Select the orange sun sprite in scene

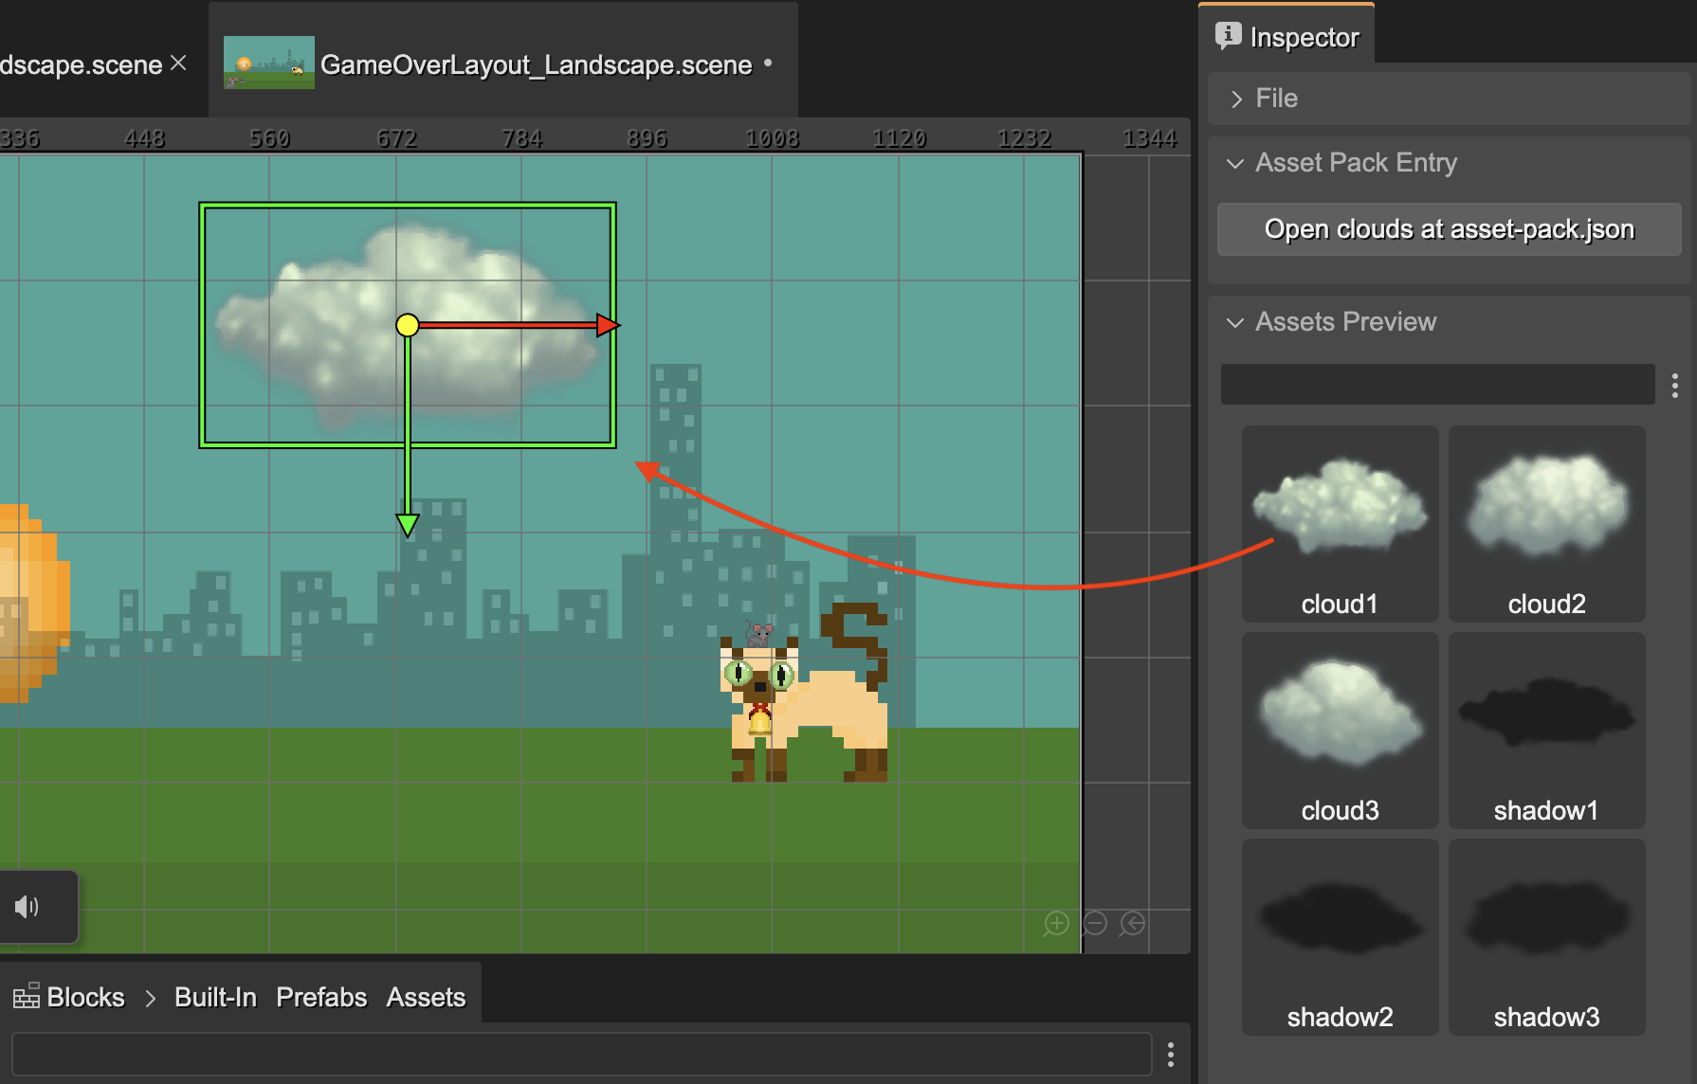(x=34, y=605)
